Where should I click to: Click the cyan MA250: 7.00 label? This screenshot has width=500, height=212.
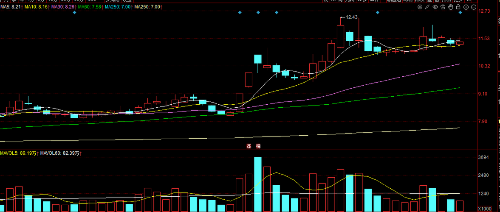[x=119, y=7]
